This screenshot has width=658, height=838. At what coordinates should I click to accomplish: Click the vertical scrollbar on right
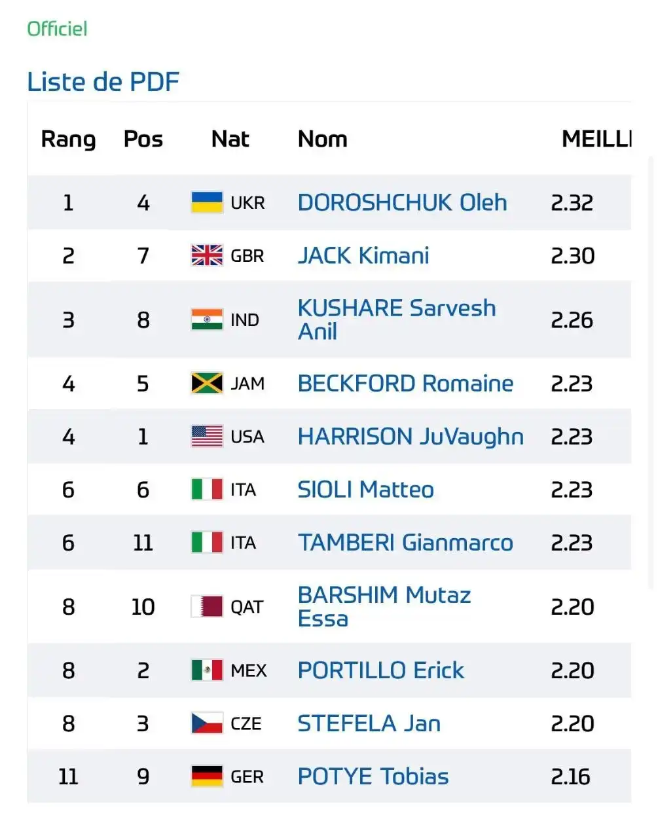click(x=651, y=373)
